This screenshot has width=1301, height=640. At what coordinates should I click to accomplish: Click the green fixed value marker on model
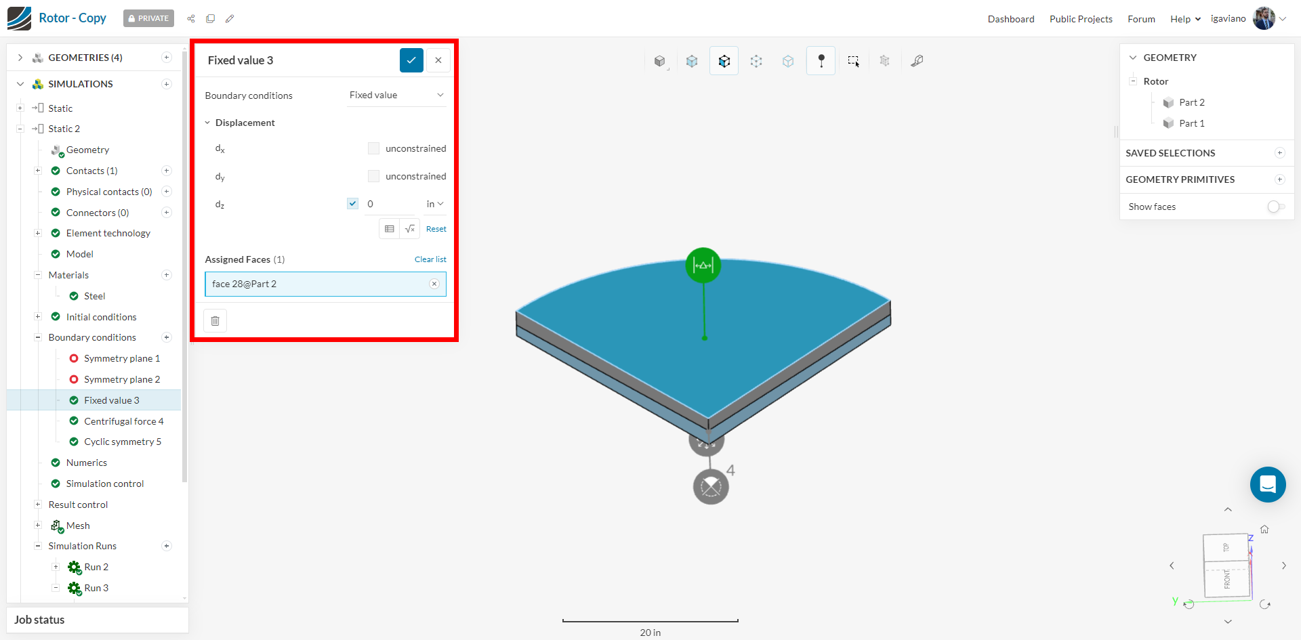[703, 265]
